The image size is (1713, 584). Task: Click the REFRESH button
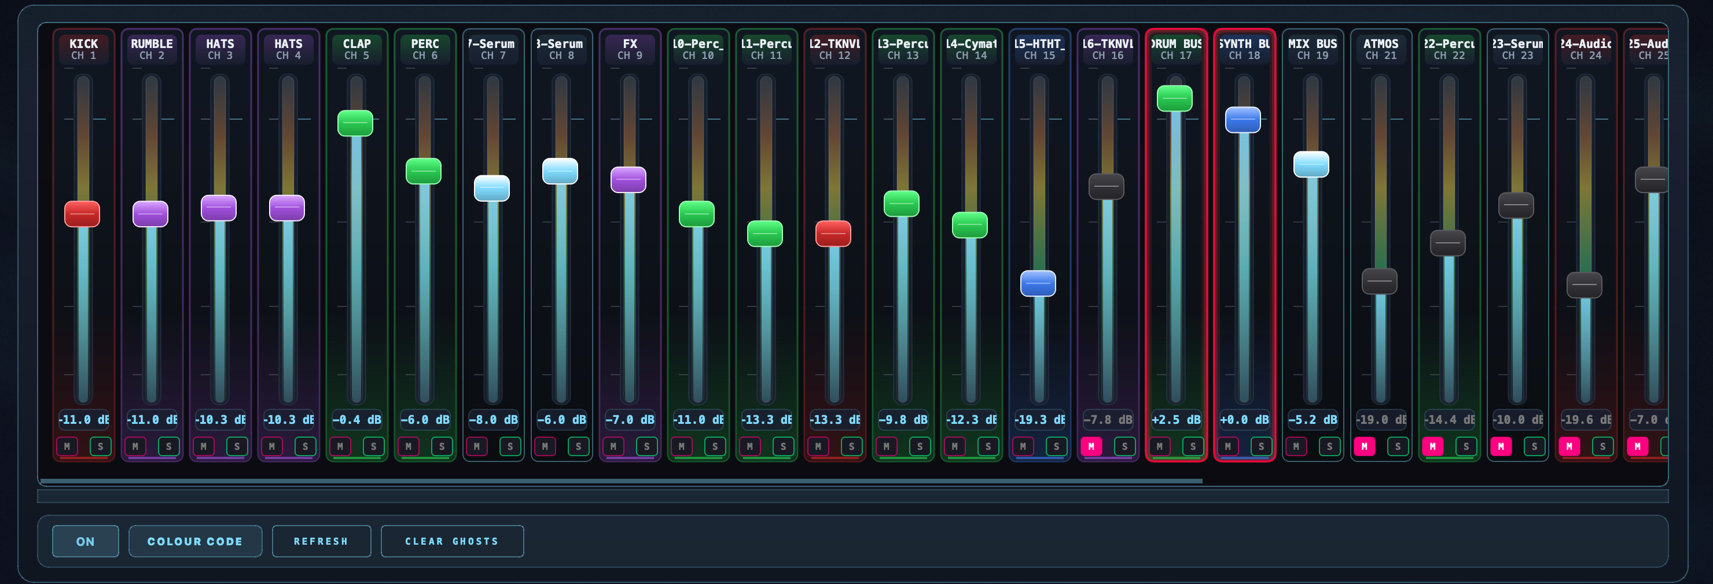[322, 541]
